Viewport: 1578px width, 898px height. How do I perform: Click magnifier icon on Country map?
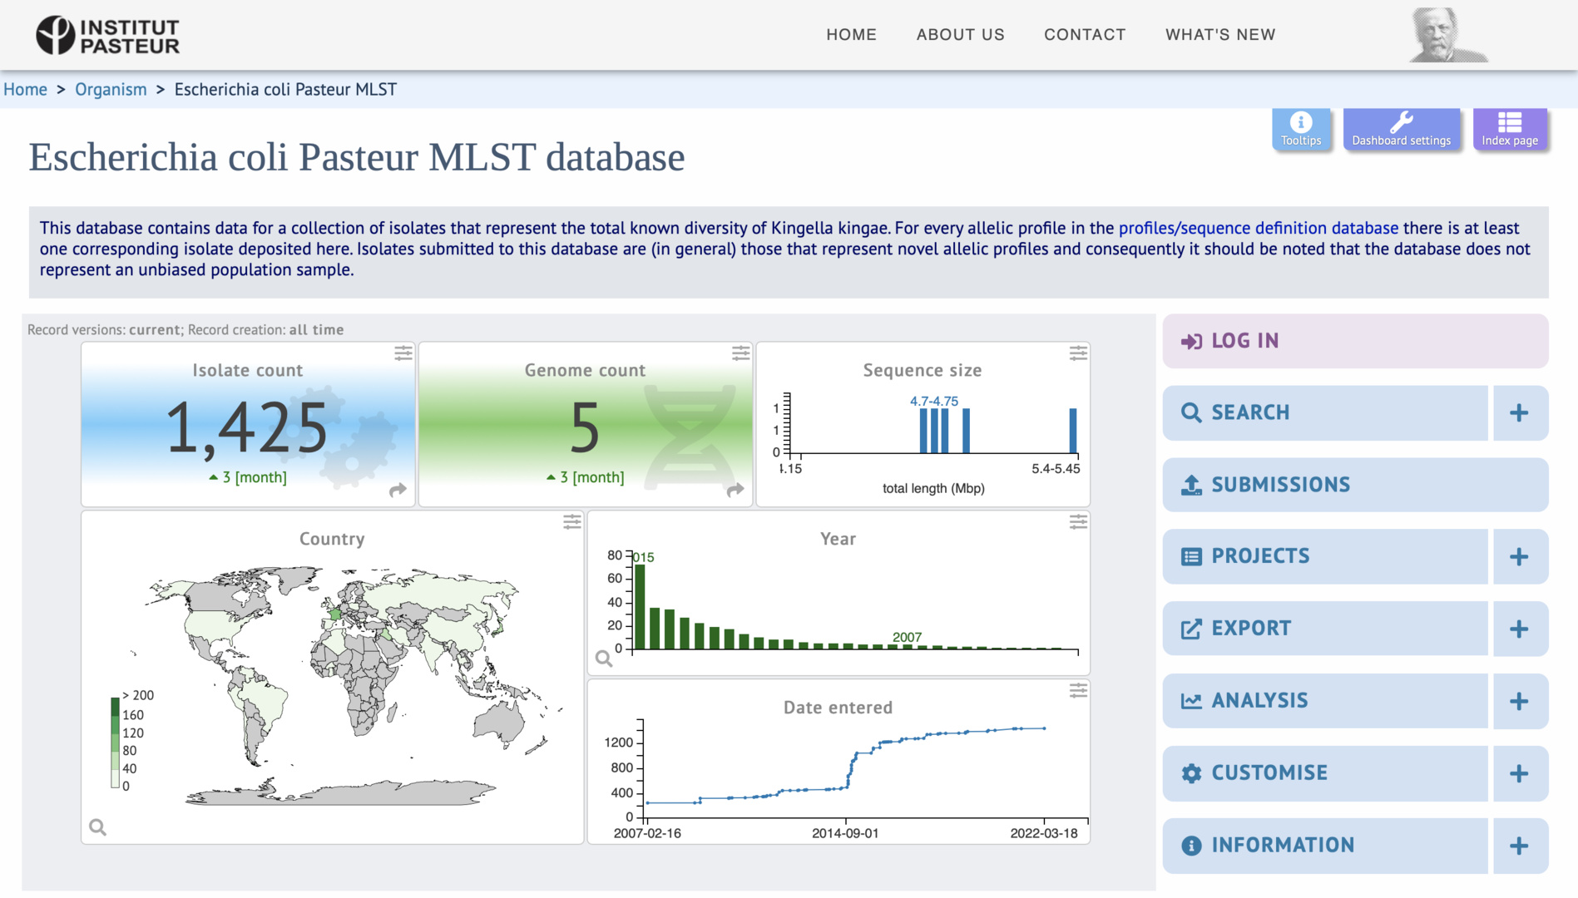[x=98, y=827]
